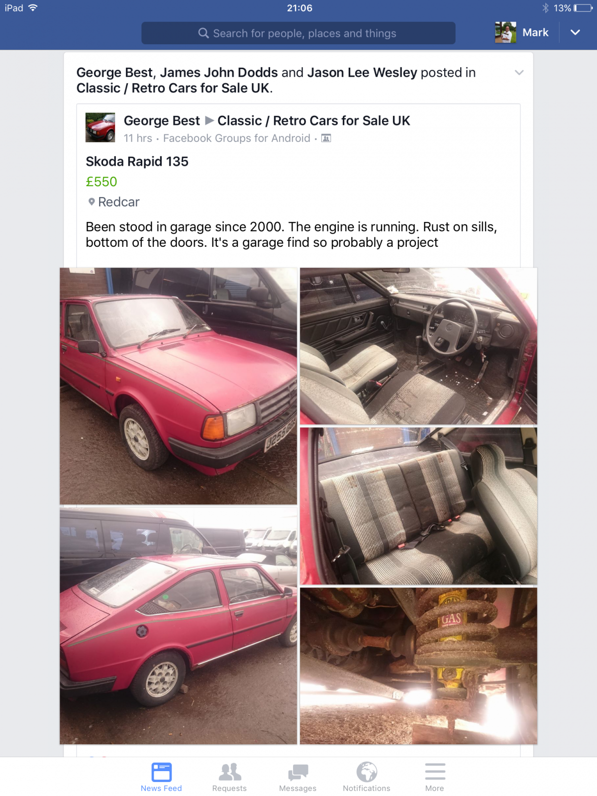Expand post options chevron
The height and width of the screenshot is (796, 597).
(519, 73)
